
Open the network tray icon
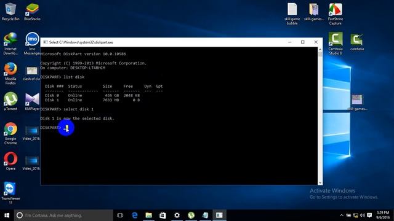(356, 215)
